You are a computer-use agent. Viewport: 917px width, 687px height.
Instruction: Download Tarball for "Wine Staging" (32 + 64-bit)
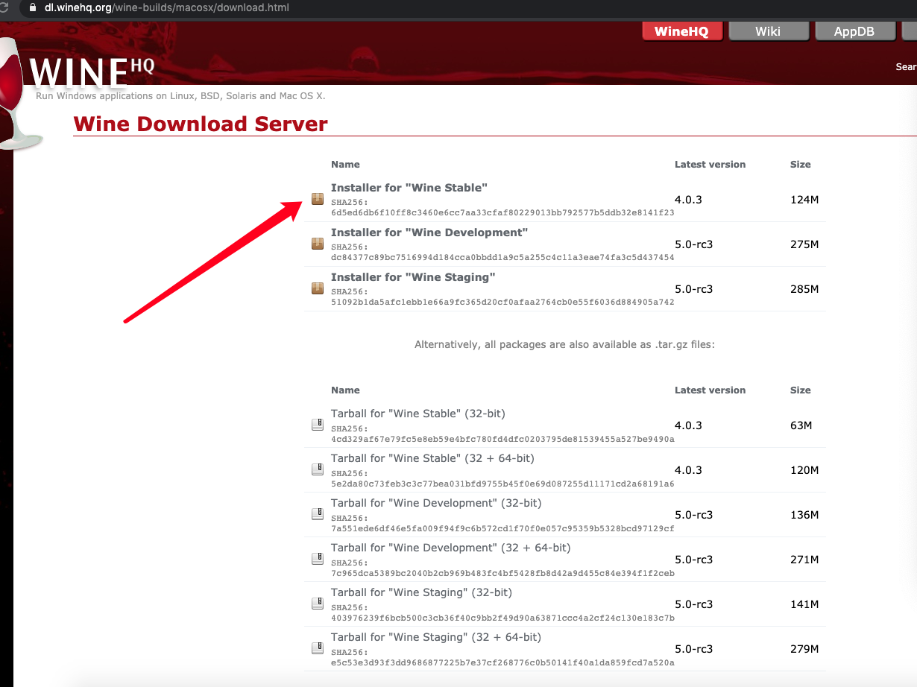click(436, 637)
